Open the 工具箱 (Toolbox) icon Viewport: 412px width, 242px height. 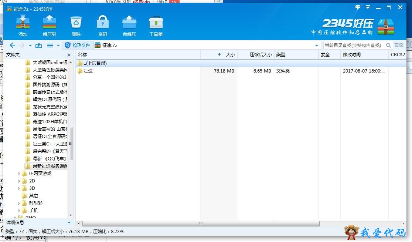pos(156,26)
